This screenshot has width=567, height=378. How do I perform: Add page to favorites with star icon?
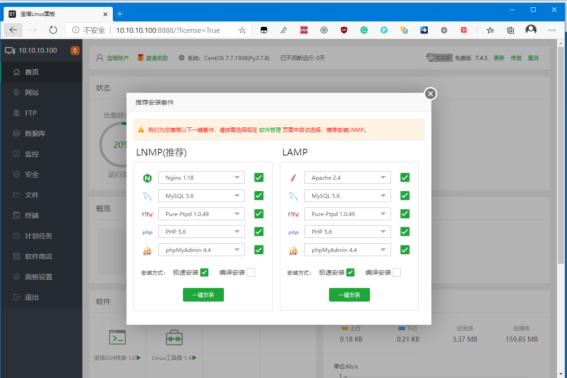(242, 30)
